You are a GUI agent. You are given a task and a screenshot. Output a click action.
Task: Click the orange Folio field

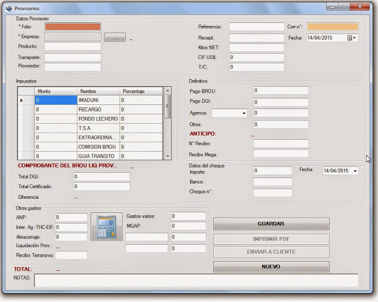pos(73,27)
